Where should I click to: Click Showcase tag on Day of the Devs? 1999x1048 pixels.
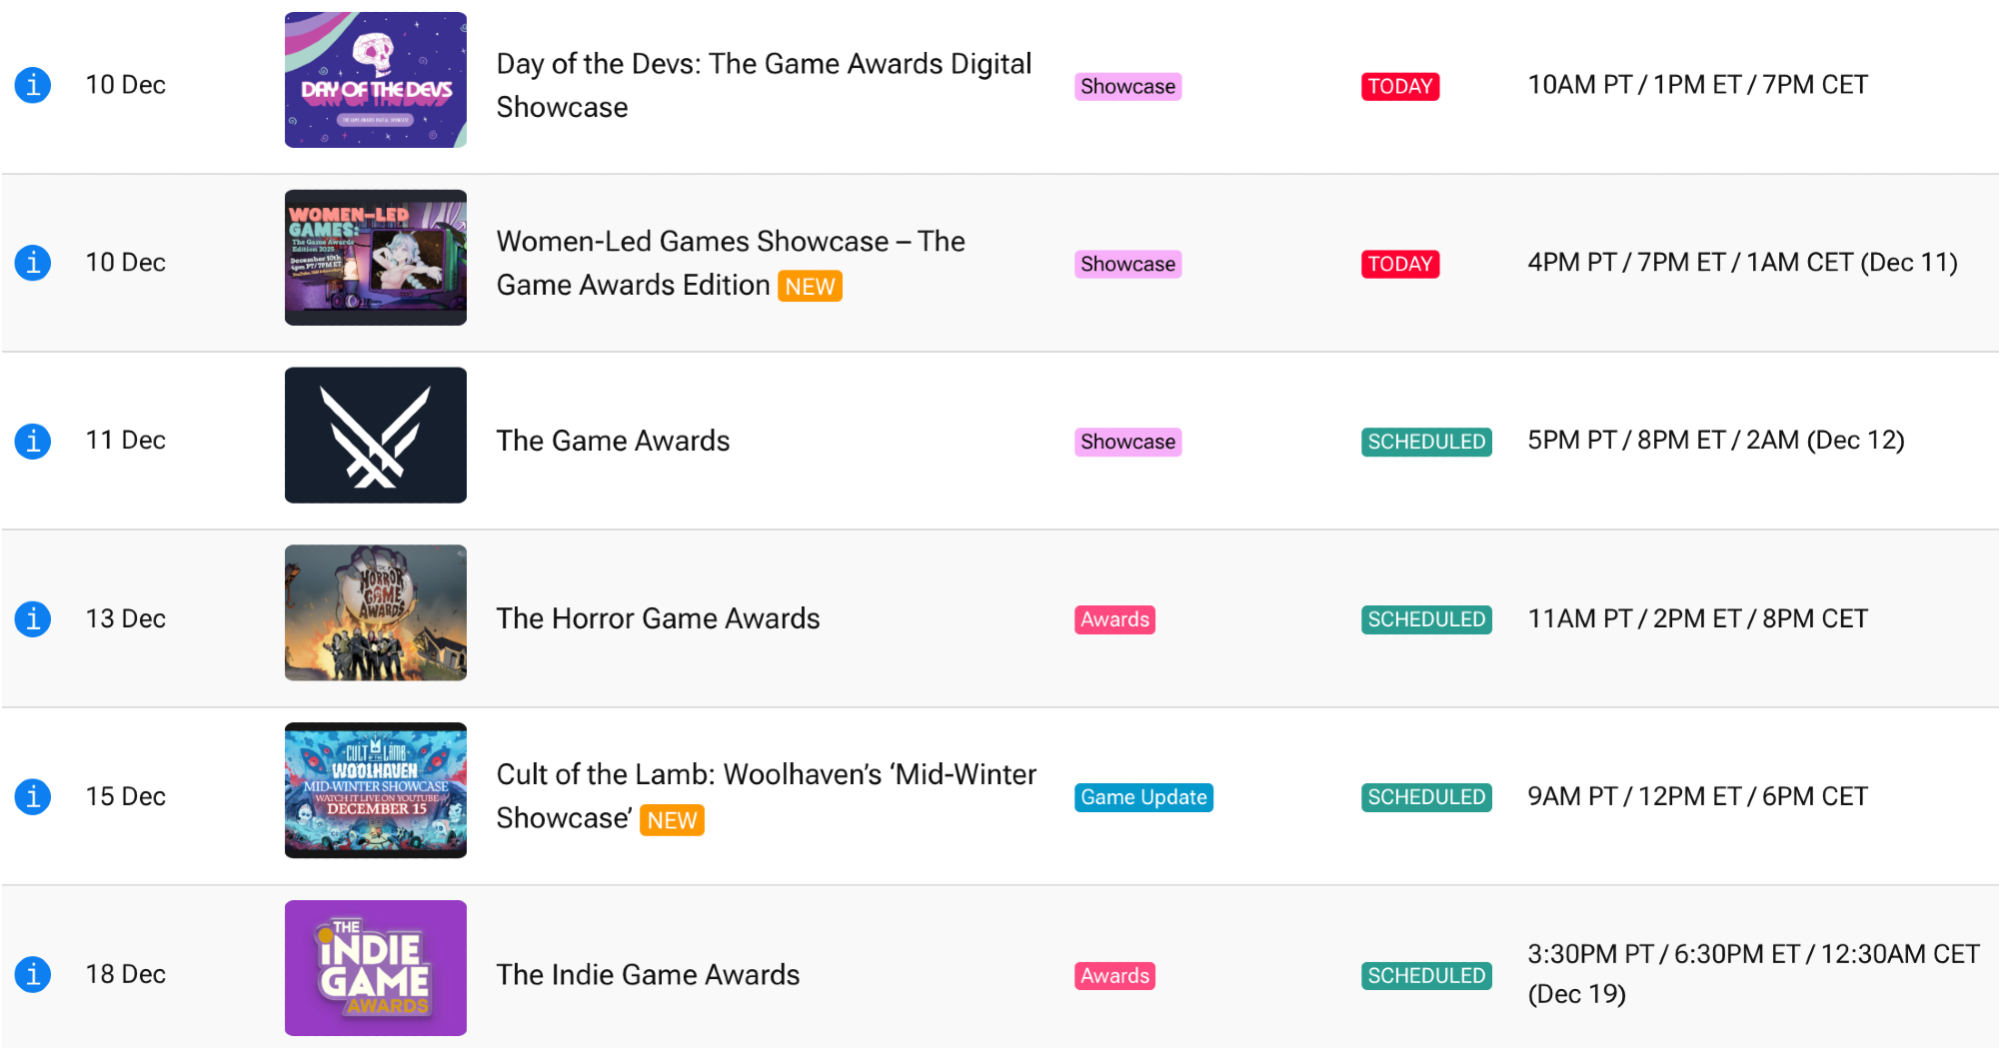point(1127,87)
